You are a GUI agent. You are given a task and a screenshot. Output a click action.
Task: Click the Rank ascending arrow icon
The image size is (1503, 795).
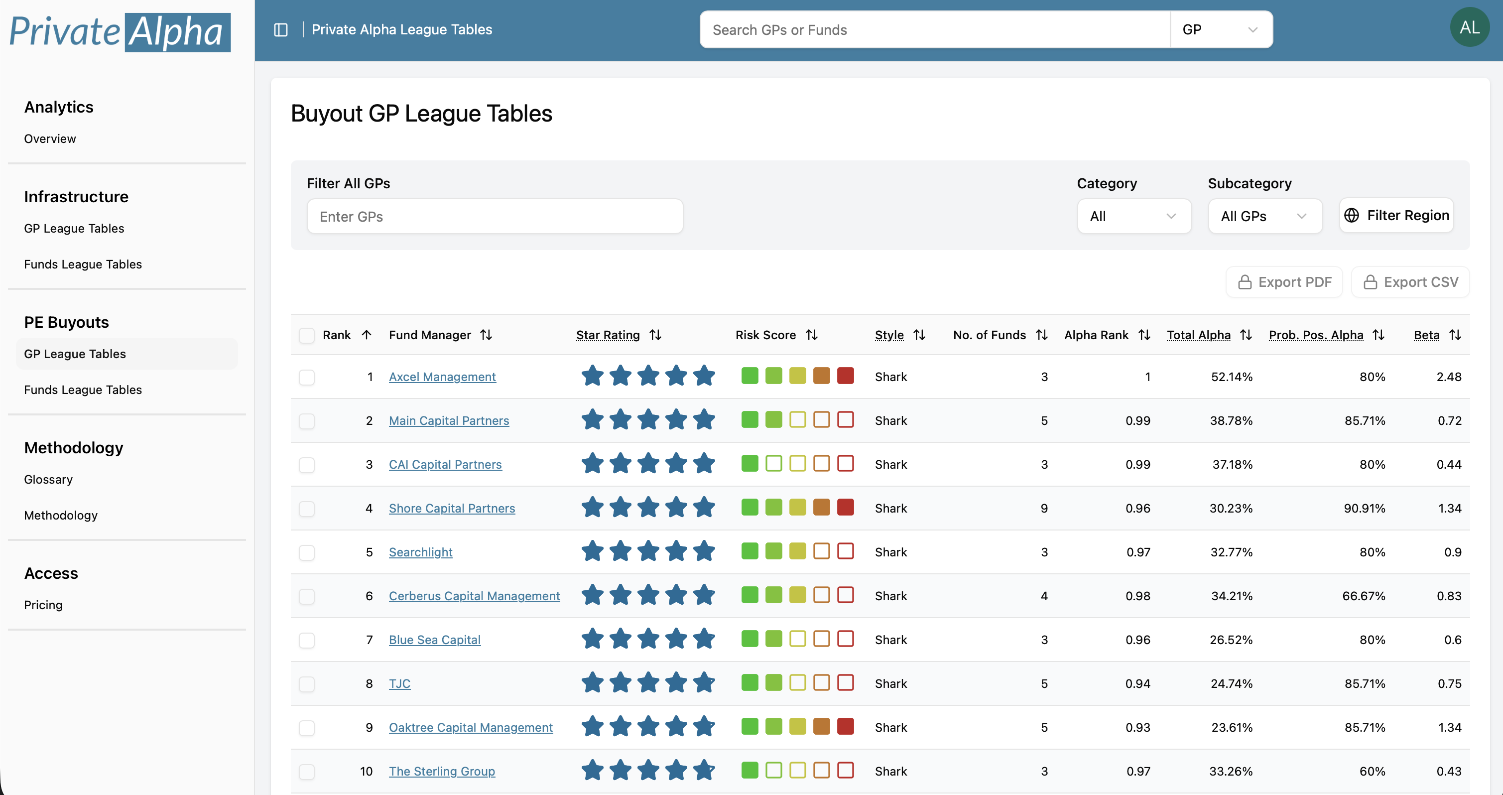coord(367,335)
